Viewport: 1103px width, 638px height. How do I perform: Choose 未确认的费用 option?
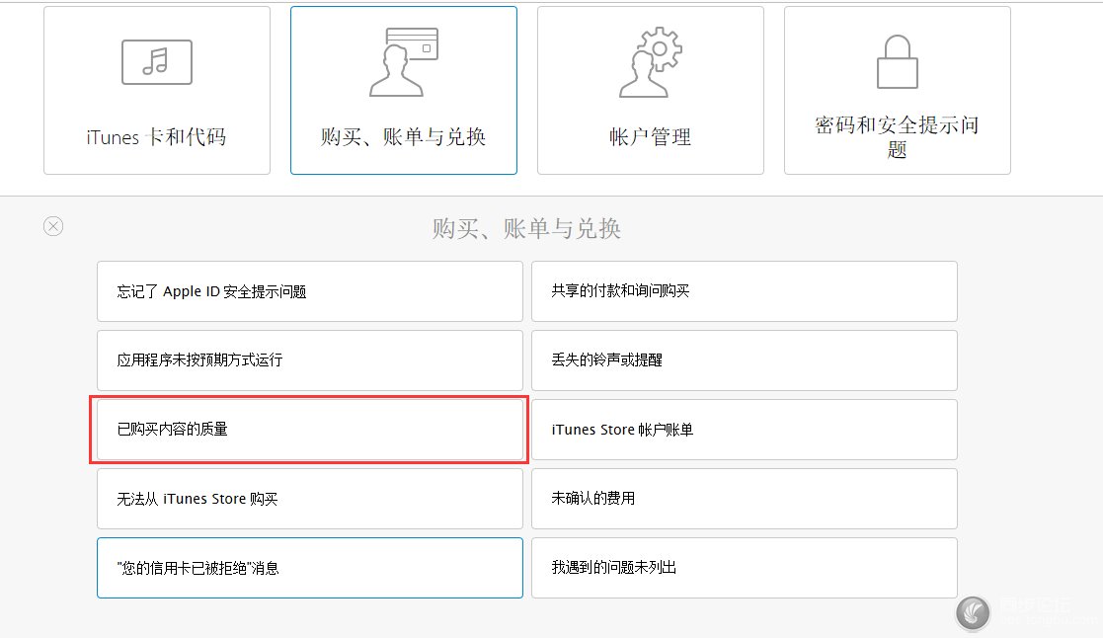coord(744,499)
